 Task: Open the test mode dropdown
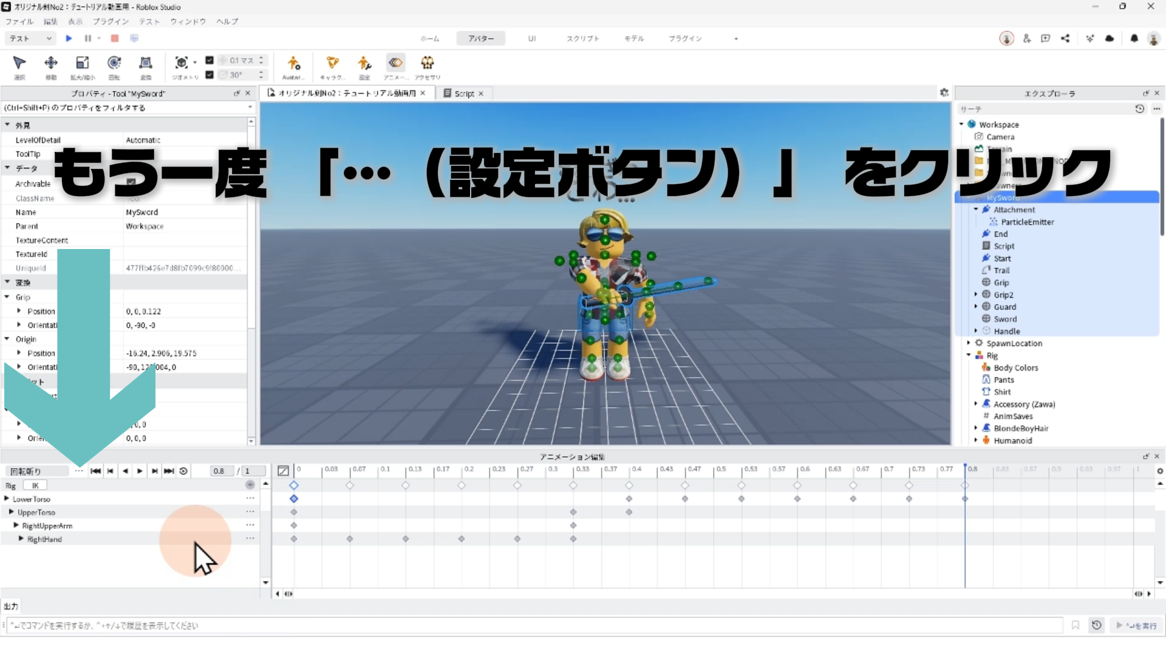(30, 38)
